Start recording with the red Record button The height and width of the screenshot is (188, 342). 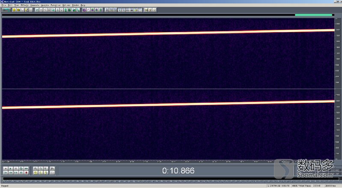(27, 173)
